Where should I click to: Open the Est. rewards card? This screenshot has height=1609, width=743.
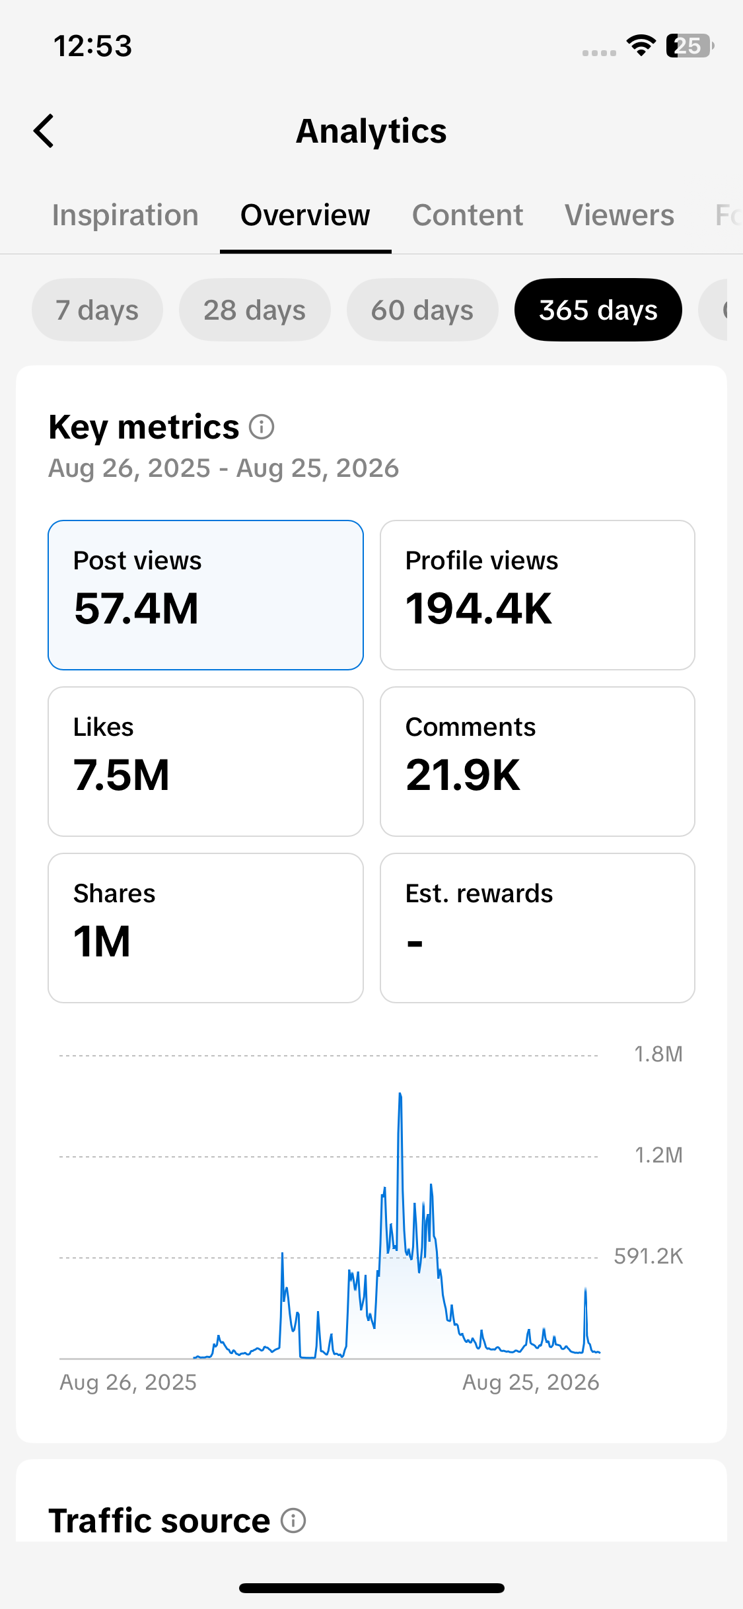click(538, 928)
